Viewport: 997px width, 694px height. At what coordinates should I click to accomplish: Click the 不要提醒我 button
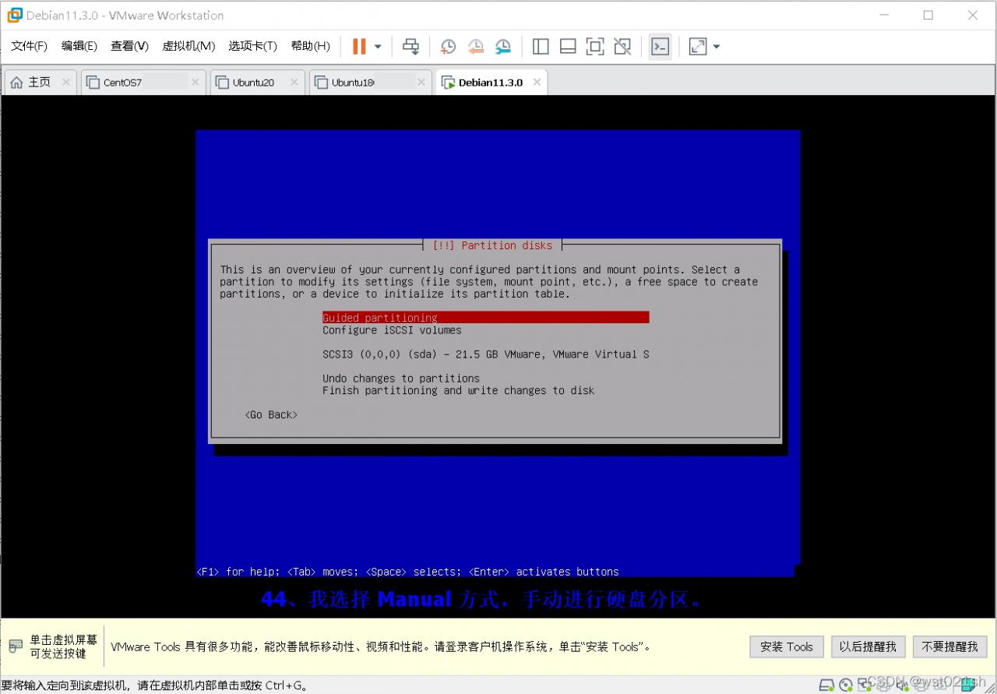pos(949,646)
